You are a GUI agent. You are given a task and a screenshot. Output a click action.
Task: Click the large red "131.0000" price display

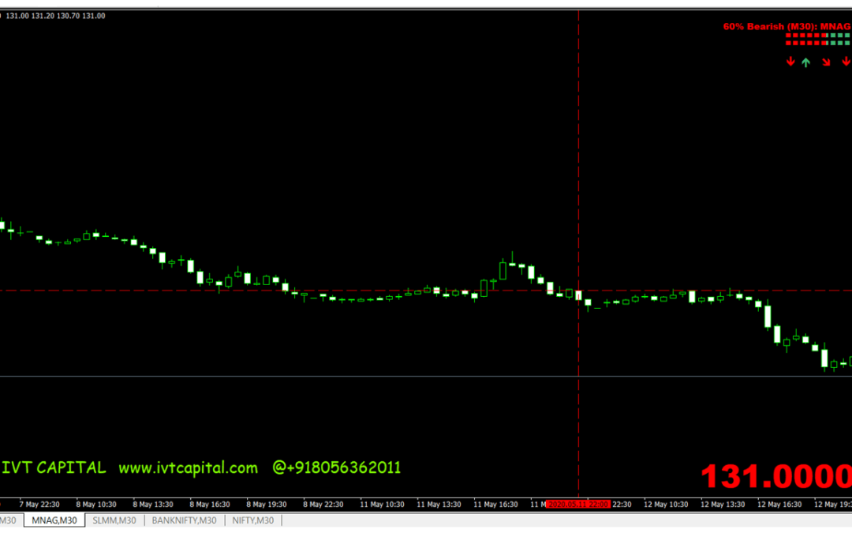pos(776,476)
